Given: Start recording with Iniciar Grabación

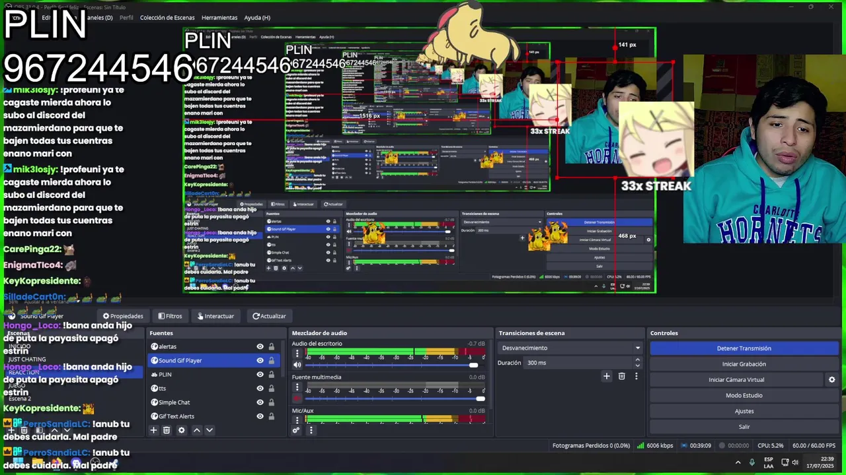Looking at the screenshot, I should 744,364.
